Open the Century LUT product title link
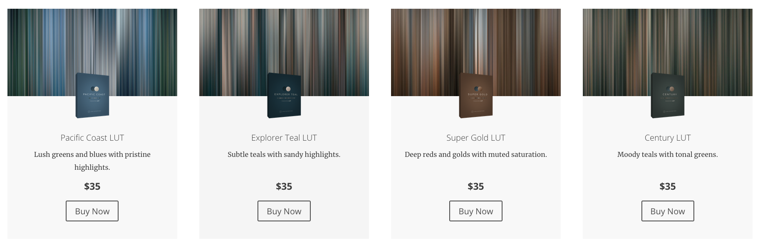Viewport: 760px width, 248px height. (668, 138)
